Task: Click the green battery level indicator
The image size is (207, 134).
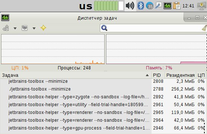Action: point(109,6)
